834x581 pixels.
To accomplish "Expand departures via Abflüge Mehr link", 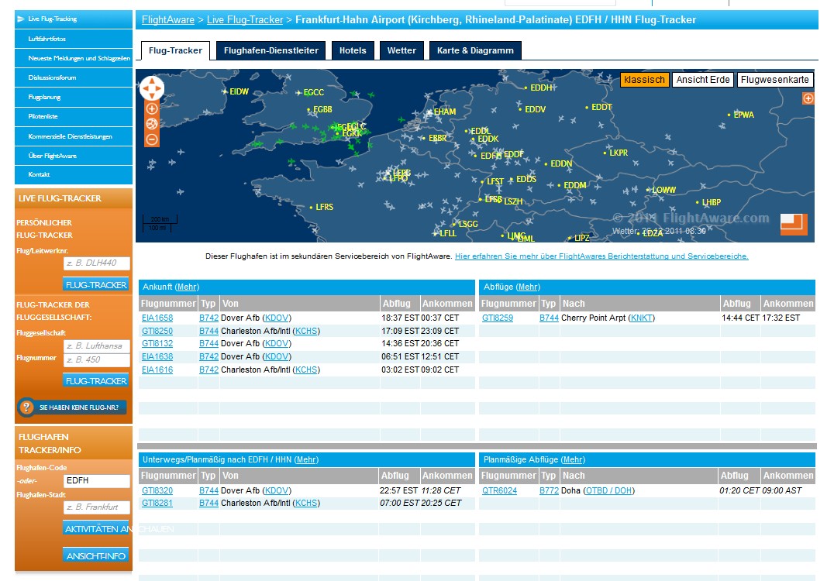I will [528, 287].
